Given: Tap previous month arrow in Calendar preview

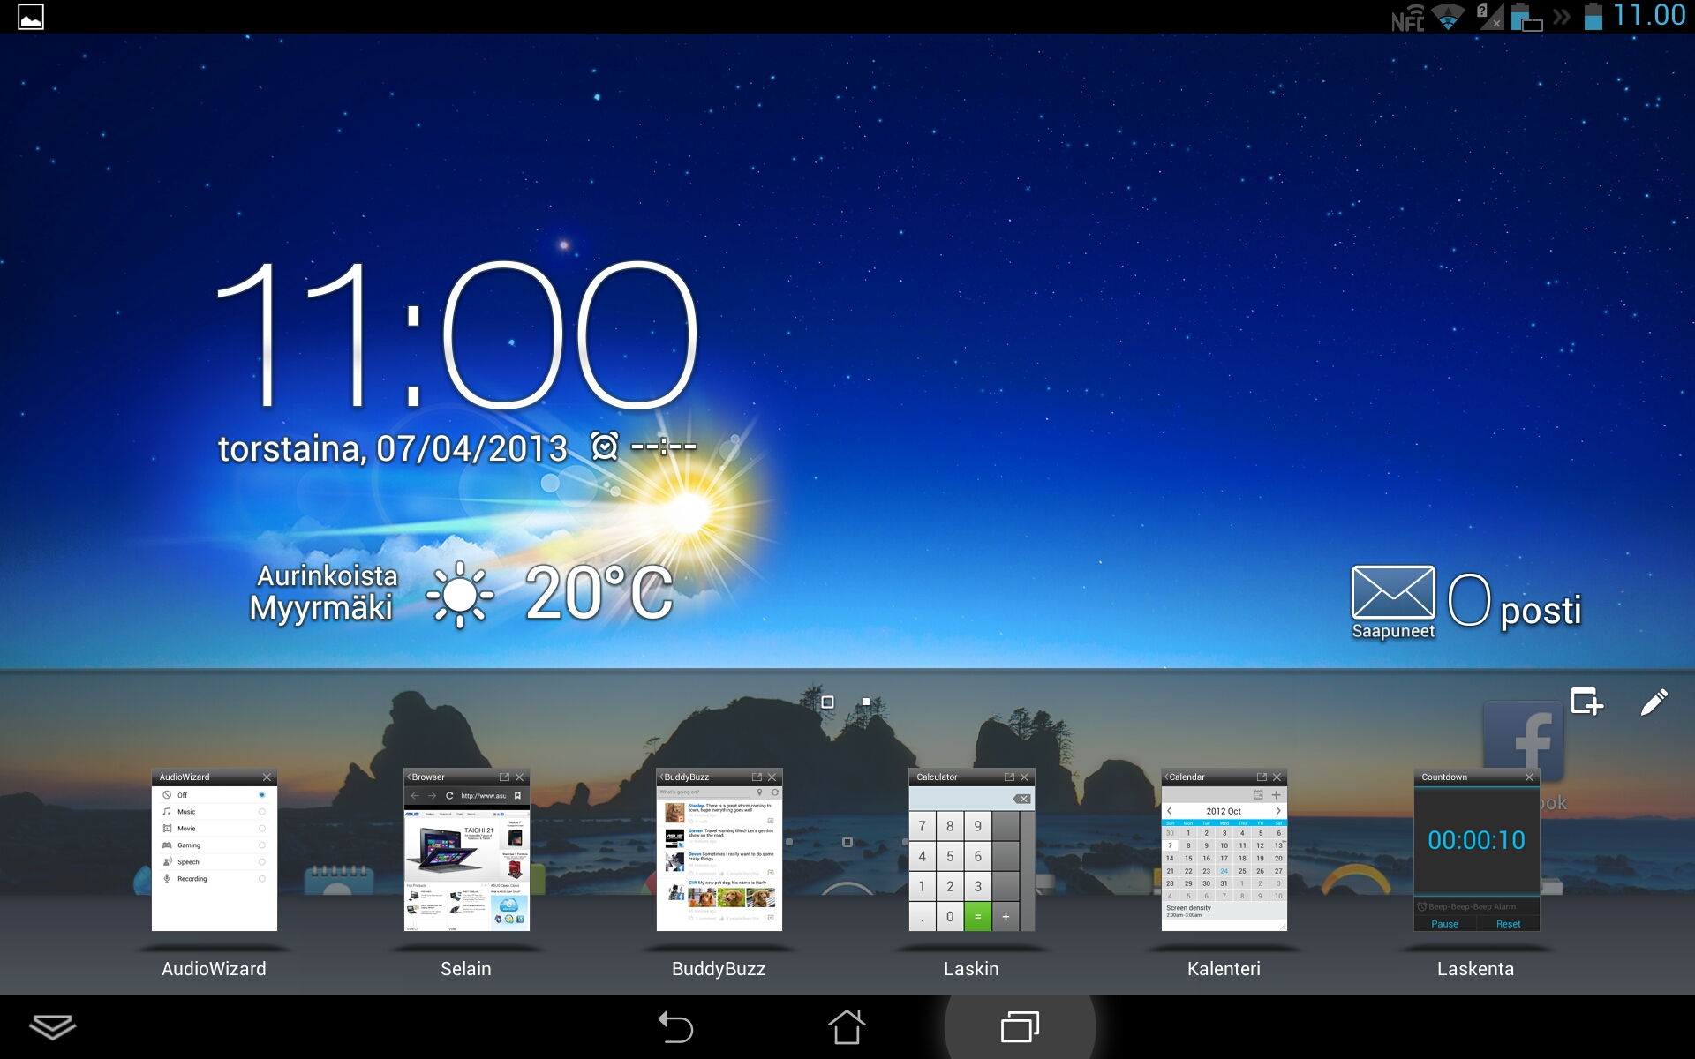Looking at the screenshot, I should tap(1170, 810).
